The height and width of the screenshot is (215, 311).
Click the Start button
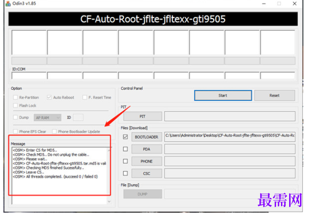click(223, 95)
